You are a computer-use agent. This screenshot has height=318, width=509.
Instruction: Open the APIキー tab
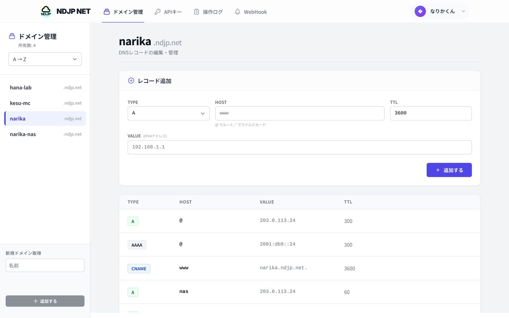pos(168,12)
